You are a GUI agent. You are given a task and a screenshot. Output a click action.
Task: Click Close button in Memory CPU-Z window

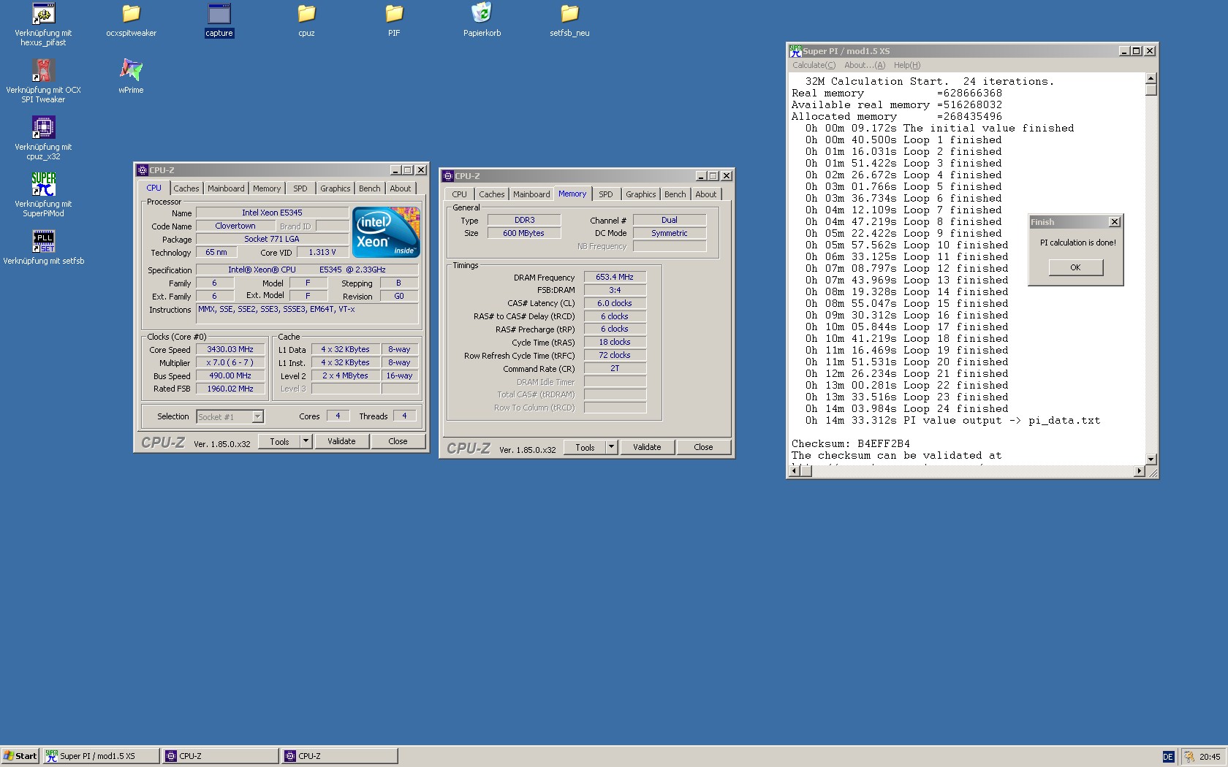point(703,447)
